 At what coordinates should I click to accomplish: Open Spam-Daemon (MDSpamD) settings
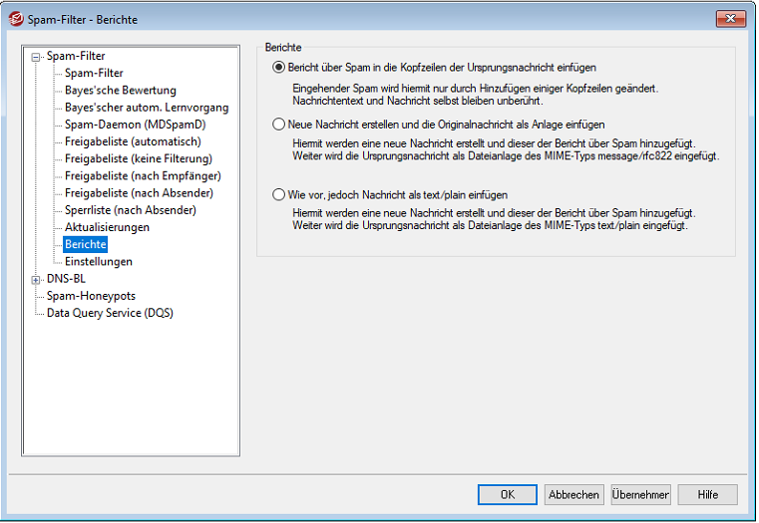135,125
